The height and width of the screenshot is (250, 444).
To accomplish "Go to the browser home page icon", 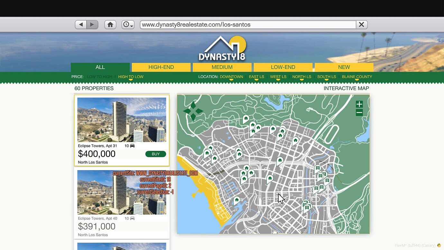I will (x=110, y=24).
